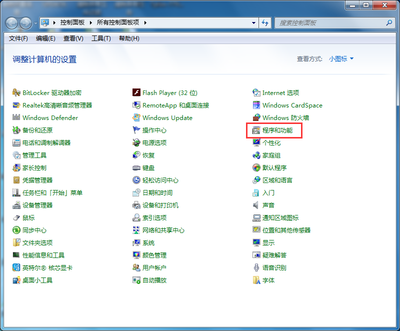Image resolution: width=400 pixels, height=331 pixels.
Task: Open the recent pages dropdown beside Forward
Action: (x=36, y=23)
